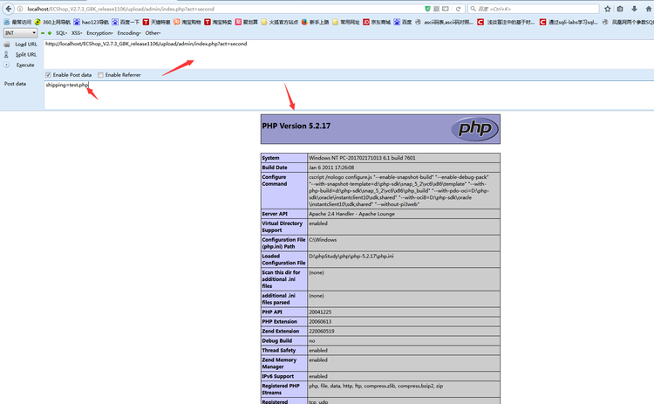
Task: Expand the SQL menu in HackBar
Action: 61,32
